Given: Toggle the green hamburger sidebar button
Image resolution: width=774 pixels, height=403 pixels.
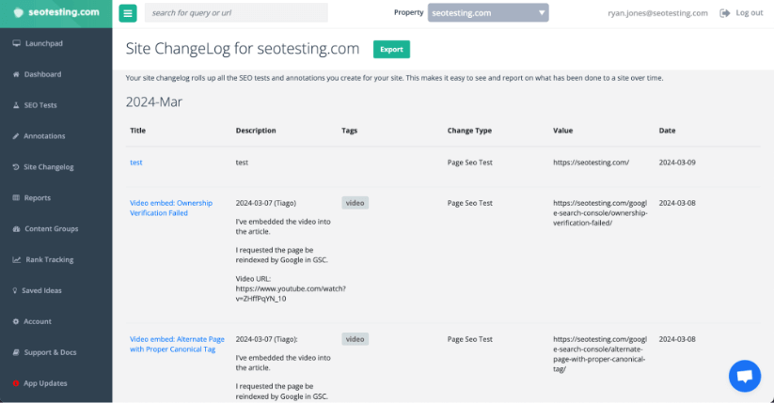Looking at the screenshot, I should coord(128,13).
